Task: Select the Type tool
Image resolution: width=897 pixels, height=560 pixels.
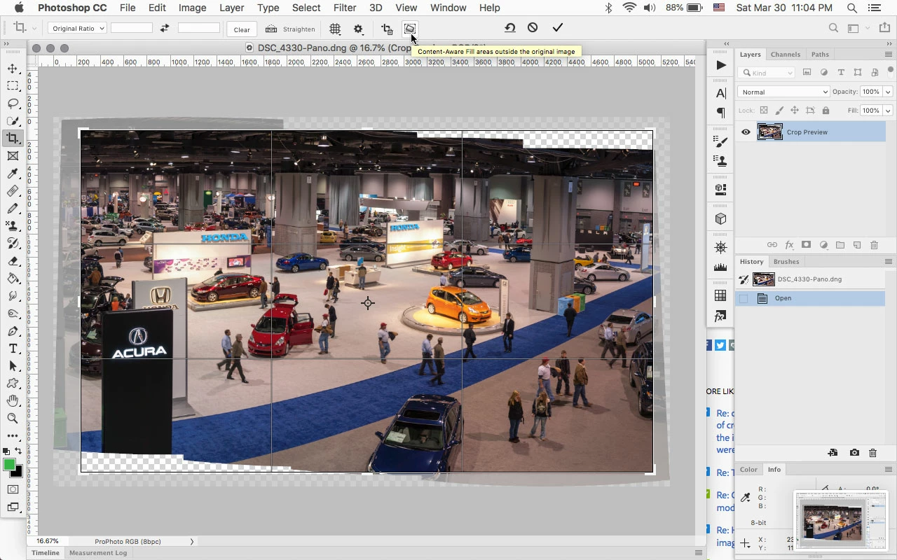Action: coord(13,349)
